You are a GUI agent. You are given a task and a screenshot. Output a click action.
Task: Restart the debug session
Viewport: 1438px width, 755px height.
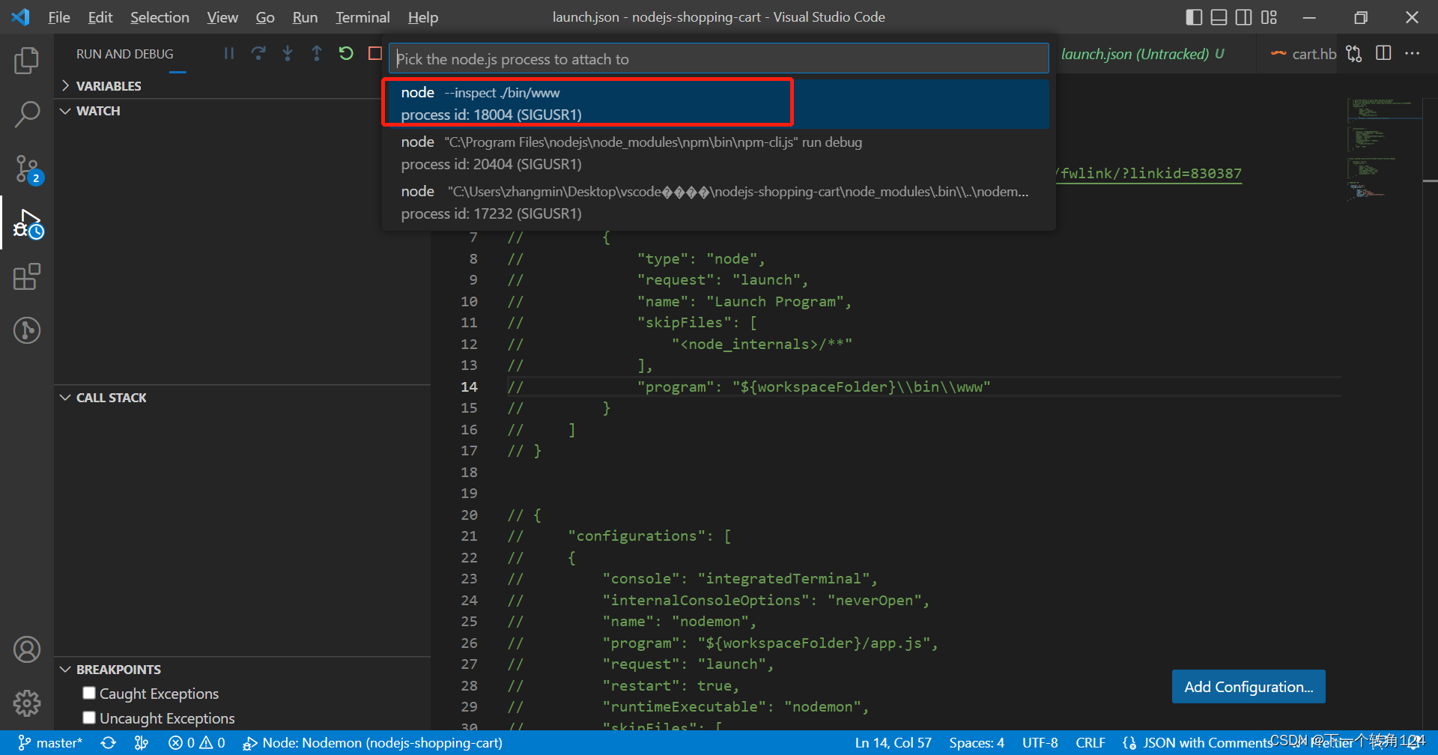[346, 53]
